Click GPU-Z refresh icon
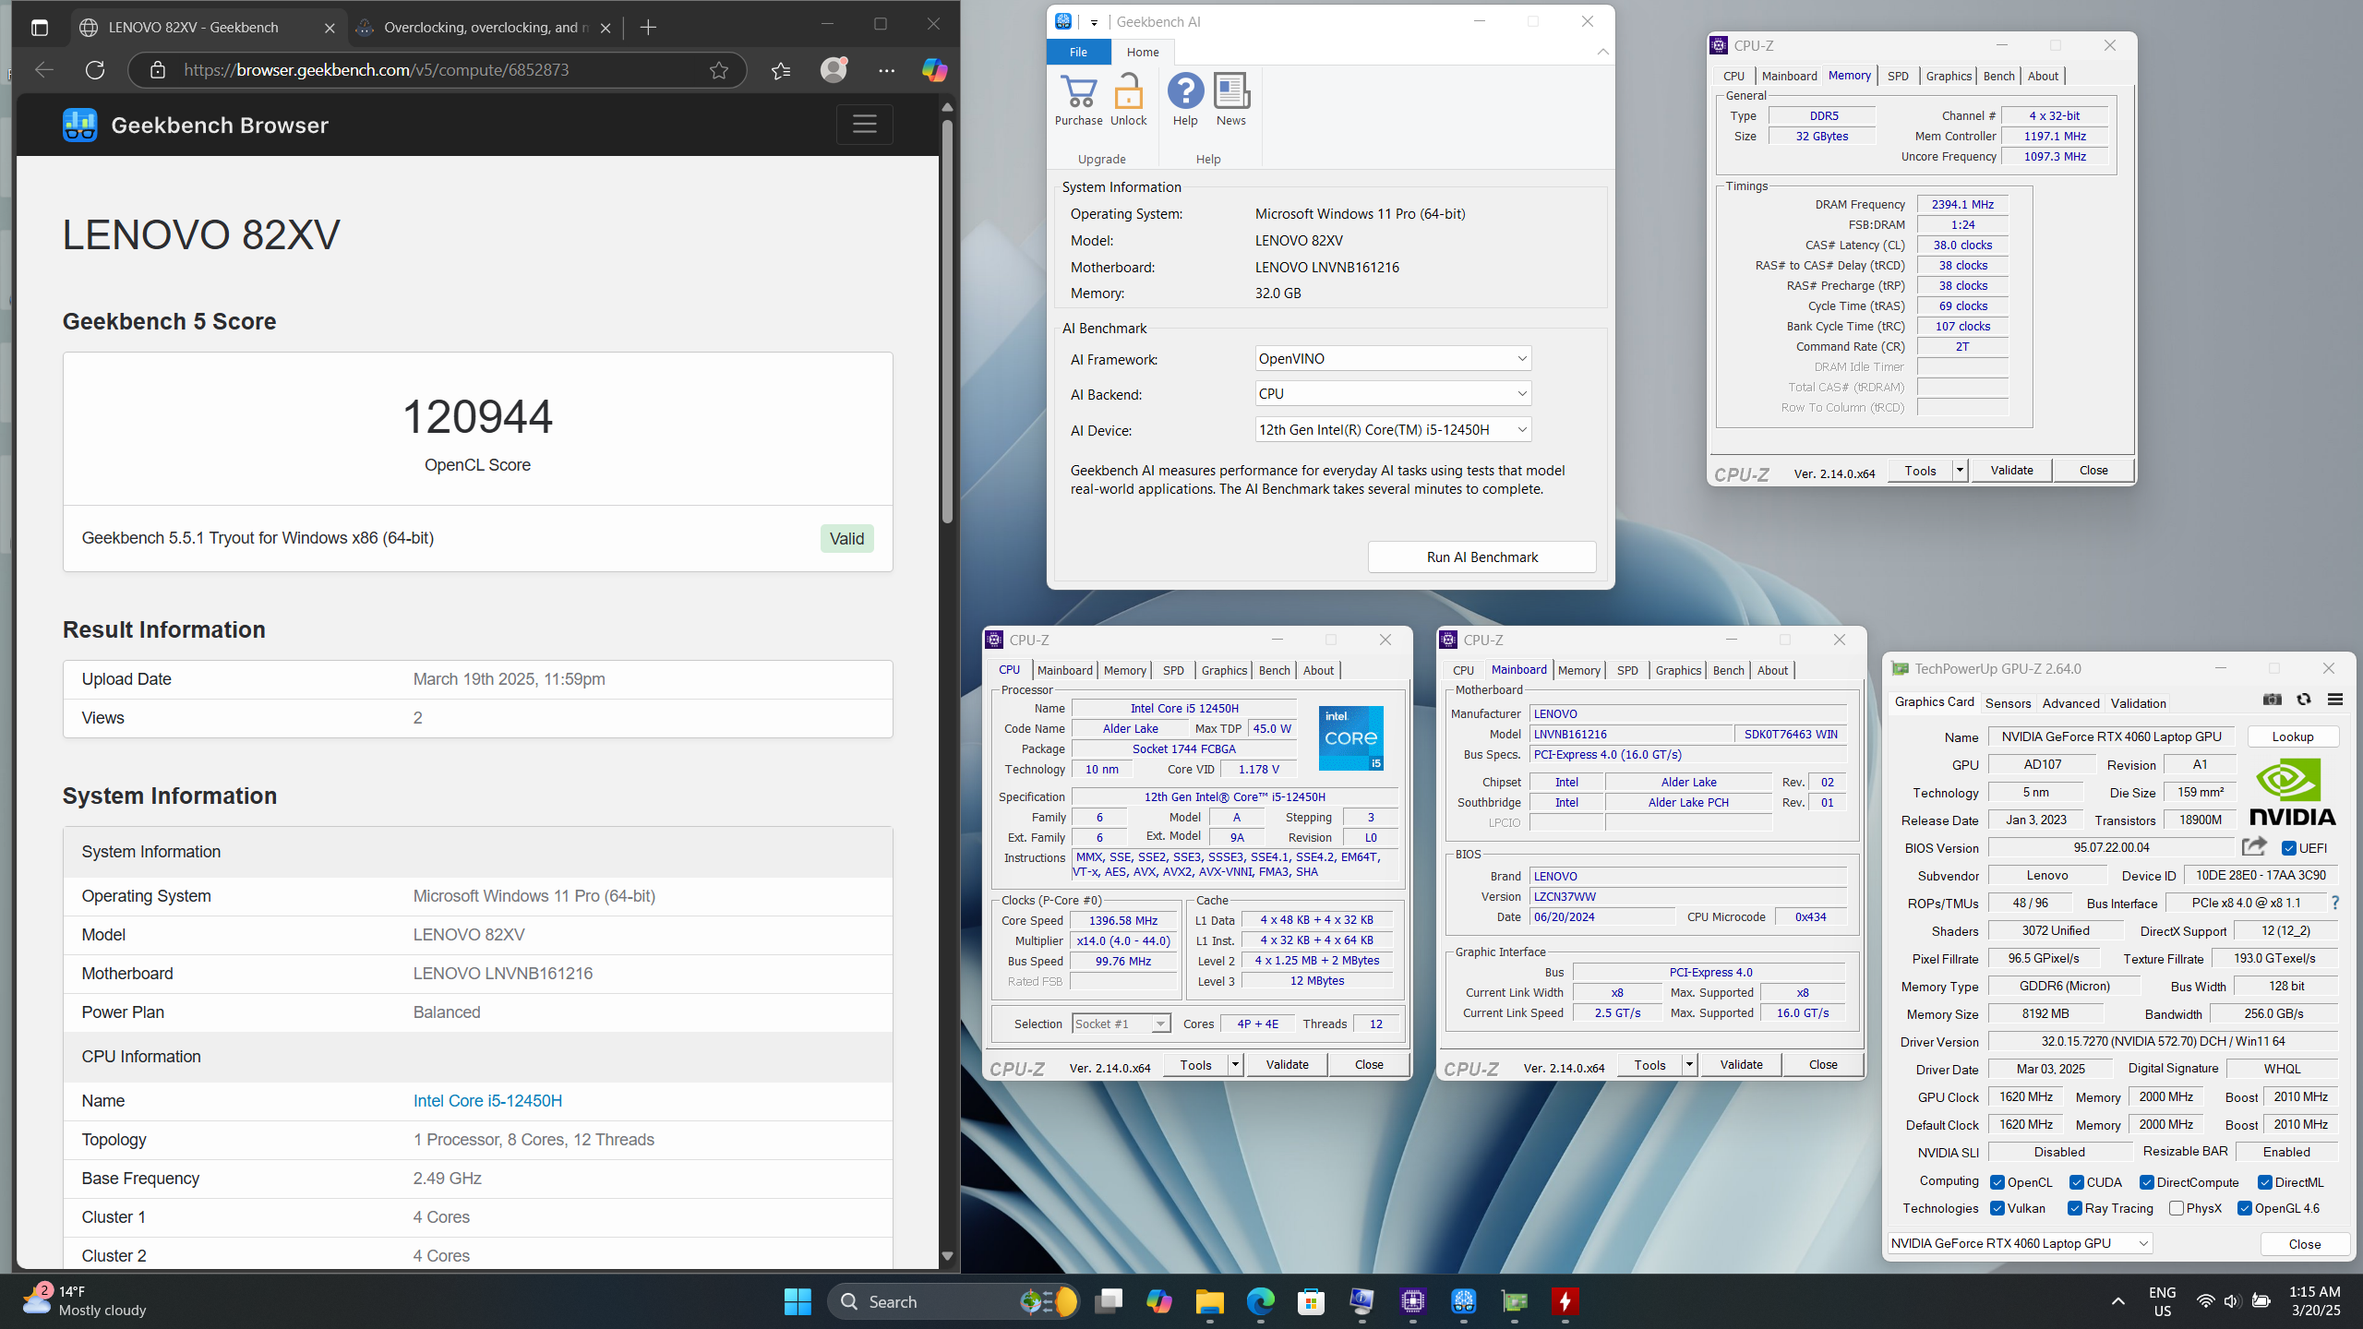The width and height of the screenshot is (2363, 1329). (2304, 700)
